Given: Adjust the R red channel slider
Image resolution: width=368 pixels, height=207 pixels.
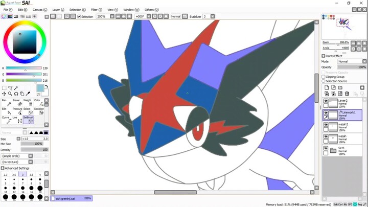Looking at the screenshot, I should pyautogui.click(x=24, y=68).
